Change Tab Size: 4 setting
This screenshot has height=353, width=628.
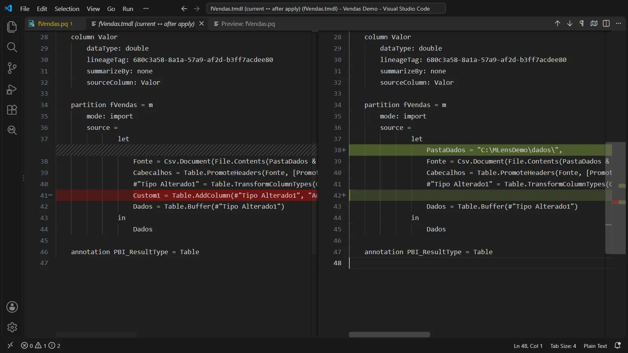point(563,346)
